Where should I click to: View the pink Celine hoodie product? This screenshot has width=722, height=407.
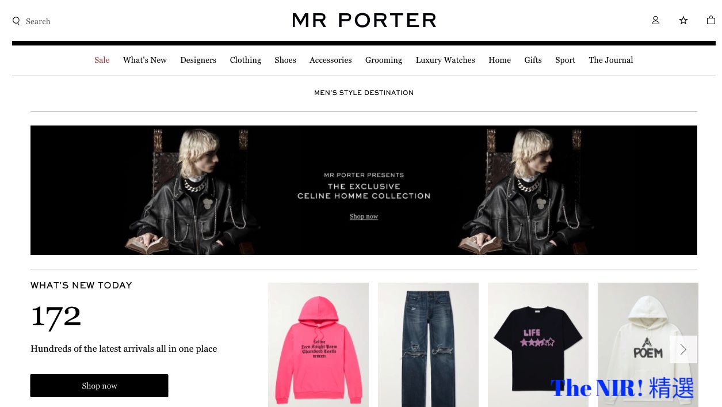(318, 345)
